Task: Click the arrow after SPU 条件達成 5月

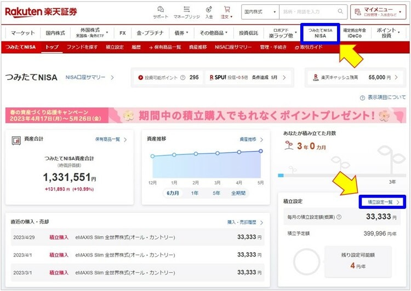Action: tap(284, 78)
